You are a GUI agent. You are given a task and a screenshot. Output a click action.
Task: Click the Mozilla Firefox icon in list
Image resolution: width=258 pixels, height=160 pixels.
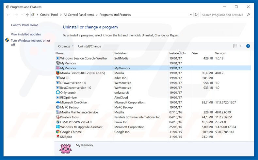click(x=57, y=73)
